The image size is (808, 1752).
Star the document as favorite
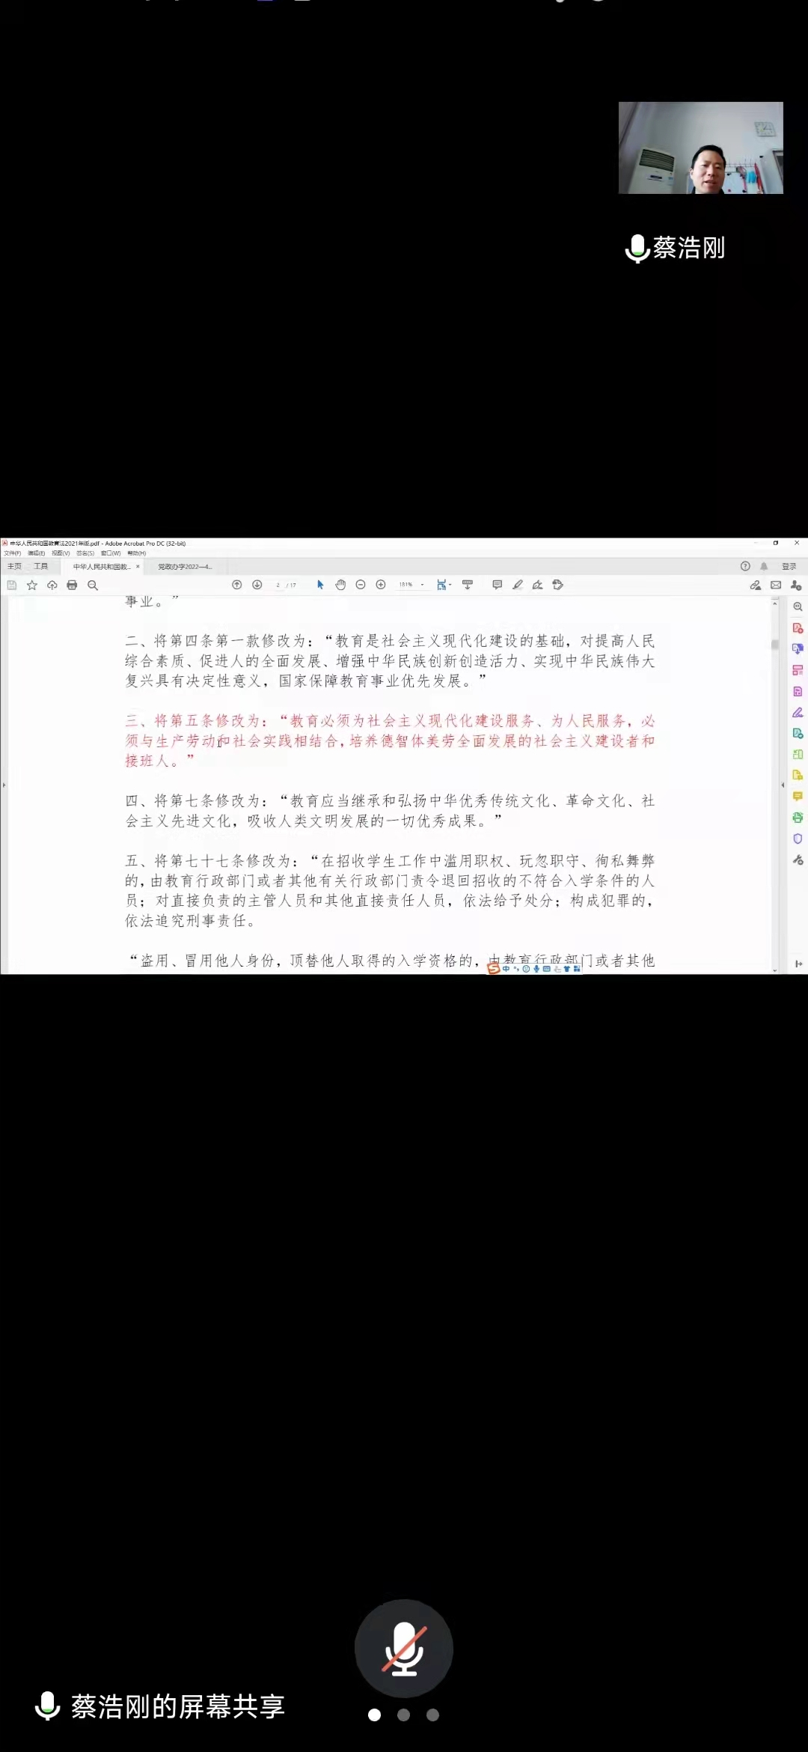pyautogui.click(x=32, y=585)
